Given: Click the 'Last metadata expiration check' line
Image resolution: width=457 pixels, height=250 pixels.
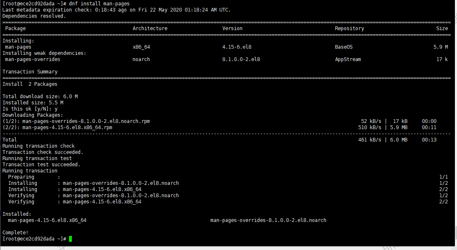Looking at the screenshot, I should 117,10.
